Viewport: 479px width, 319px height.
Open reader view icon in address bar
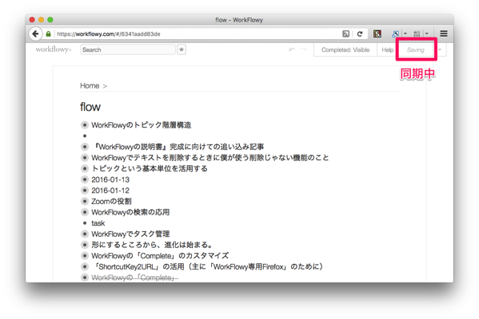pyautogui.click(x=345, y=33)
